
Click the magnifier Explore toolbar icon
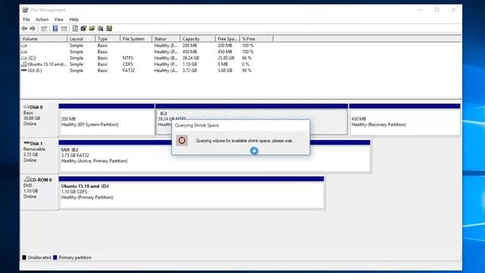tap(101, 29)
